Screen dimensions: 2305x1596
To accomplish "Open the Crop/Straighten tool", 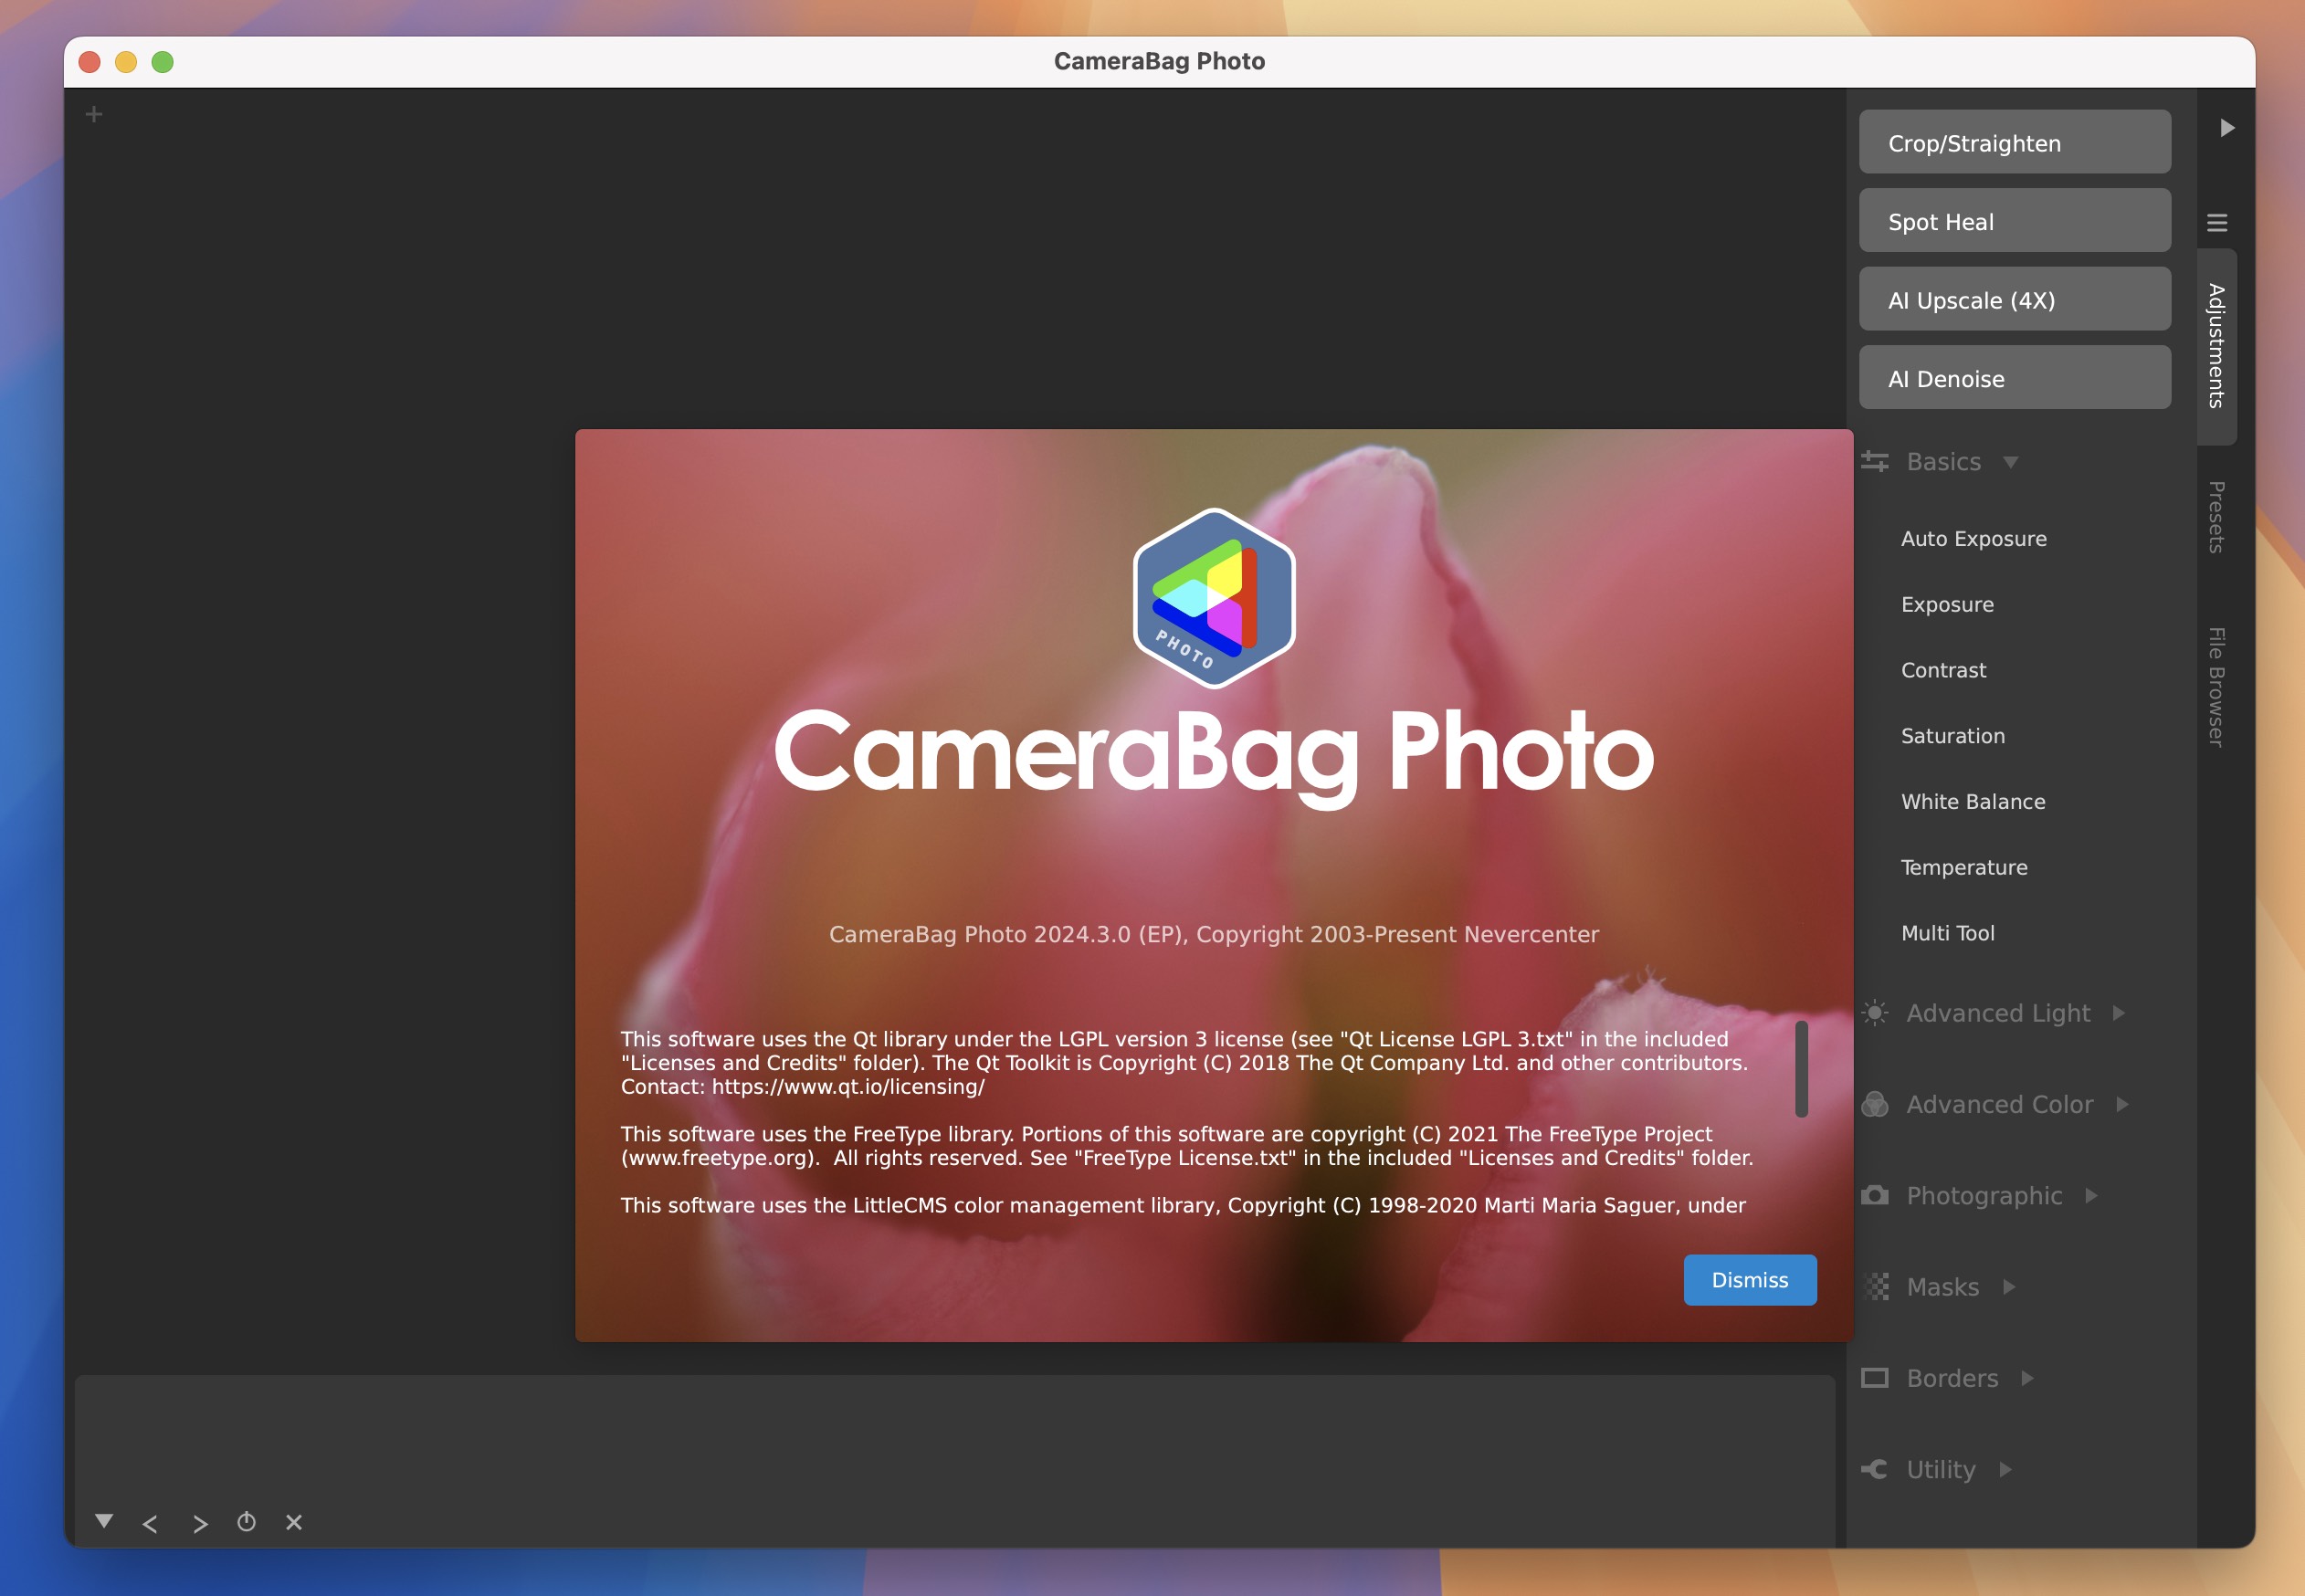I will click(2014, 142).
